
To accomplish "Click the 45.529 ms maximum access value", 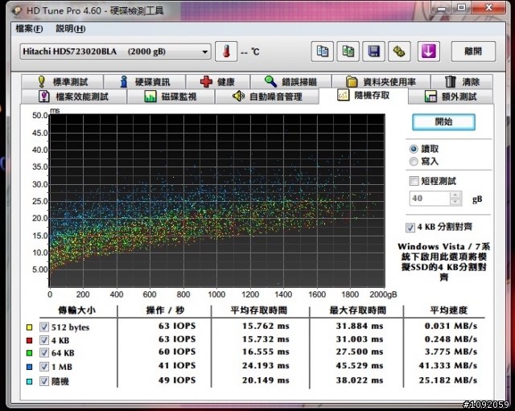I will 360,366.
